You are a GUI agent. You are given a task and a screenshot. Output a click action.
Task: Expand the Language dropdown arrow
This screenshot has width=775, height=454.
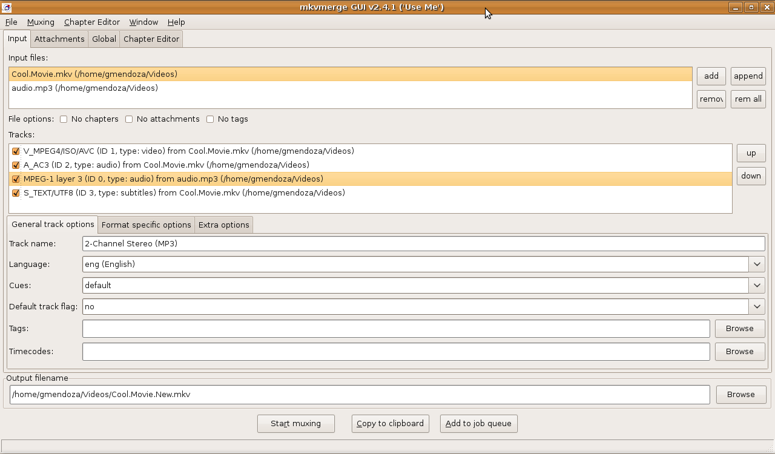pyautogui.click(x=757, y=264)
